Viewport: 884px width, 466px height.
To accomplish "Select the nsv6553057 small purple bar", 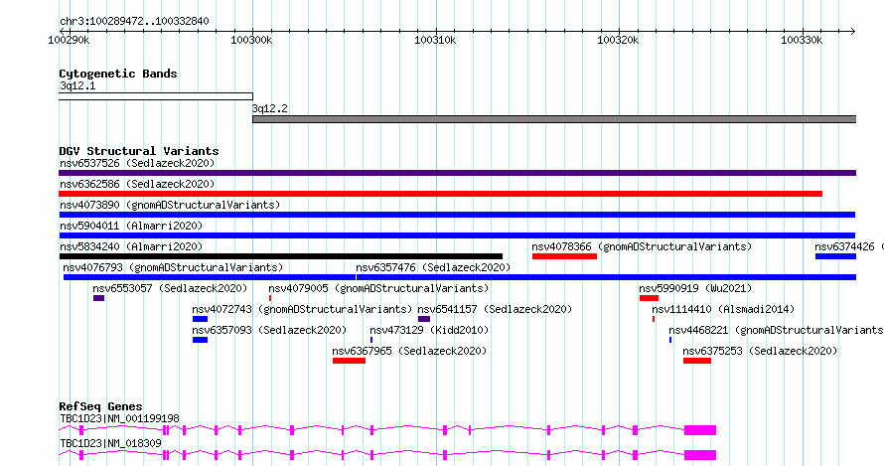I will click(98, 298).
